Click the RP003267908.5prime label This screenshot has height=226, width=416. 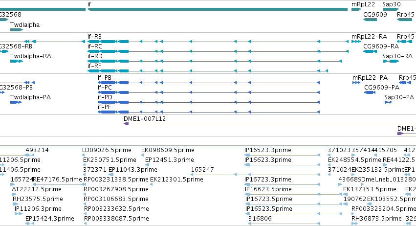[x=116, y=190]
